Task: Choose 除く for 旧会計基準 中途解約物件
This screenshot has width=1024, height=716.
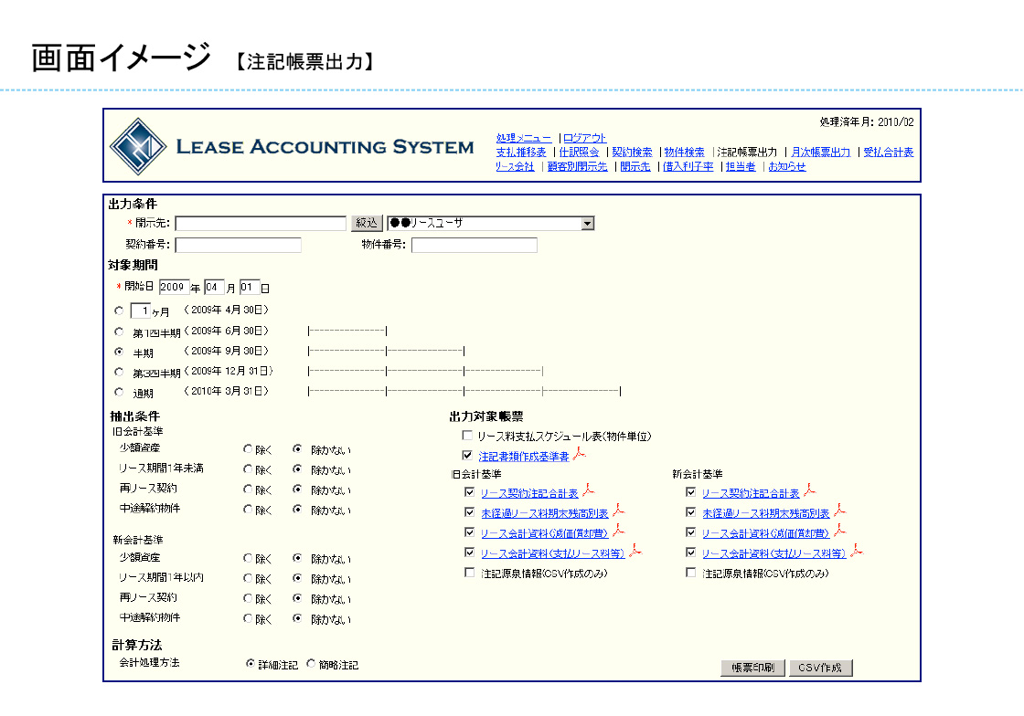Action: click(x=248, y=510)
